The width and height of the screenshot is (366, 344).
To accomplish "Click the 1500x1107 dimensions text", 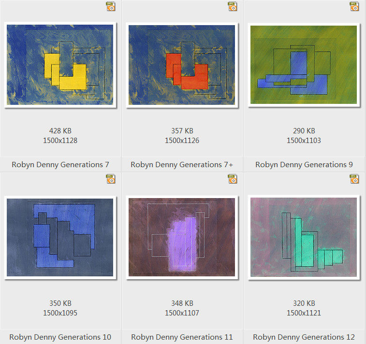I will [182, 313].
